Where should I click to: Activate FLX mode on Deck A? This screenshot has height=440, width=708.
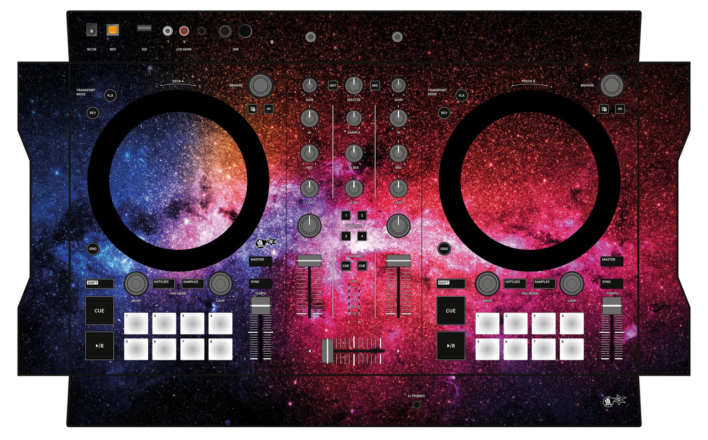(x=109, y=95)
